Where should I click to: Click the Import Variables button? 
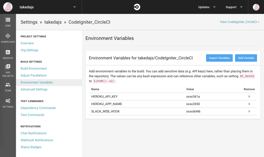(x=219, y=58)
